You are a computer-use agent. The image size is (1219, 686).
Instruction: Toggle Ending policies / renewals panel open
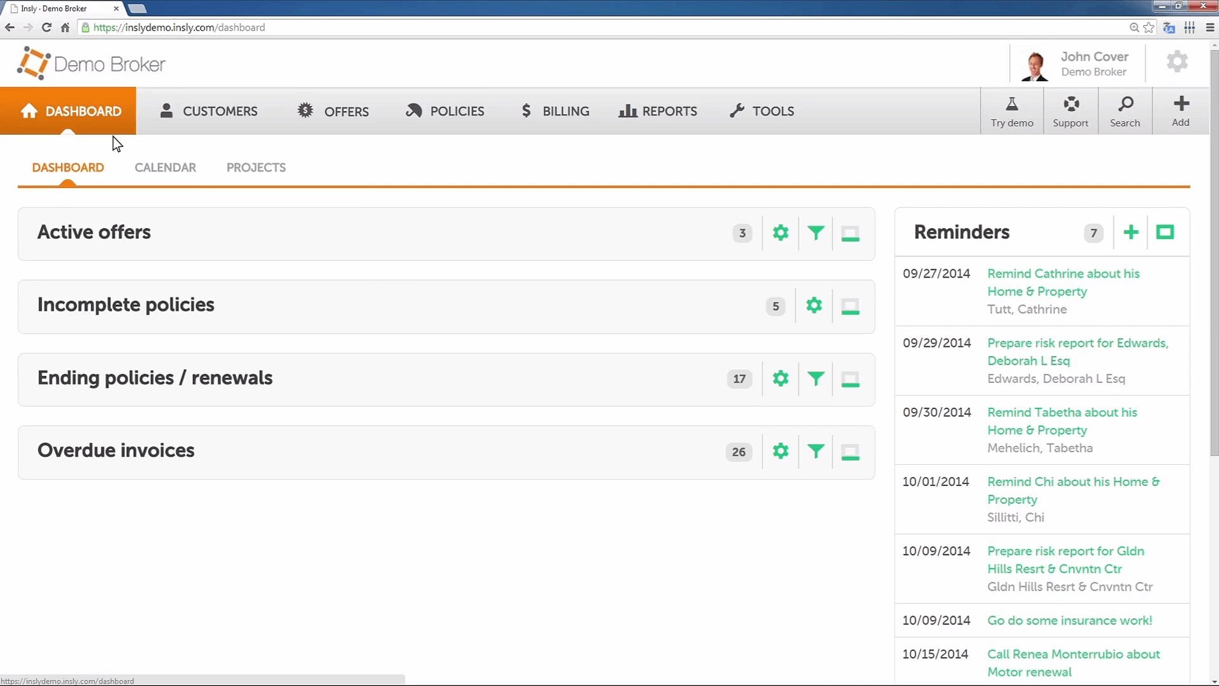click(x=850, y=380)
